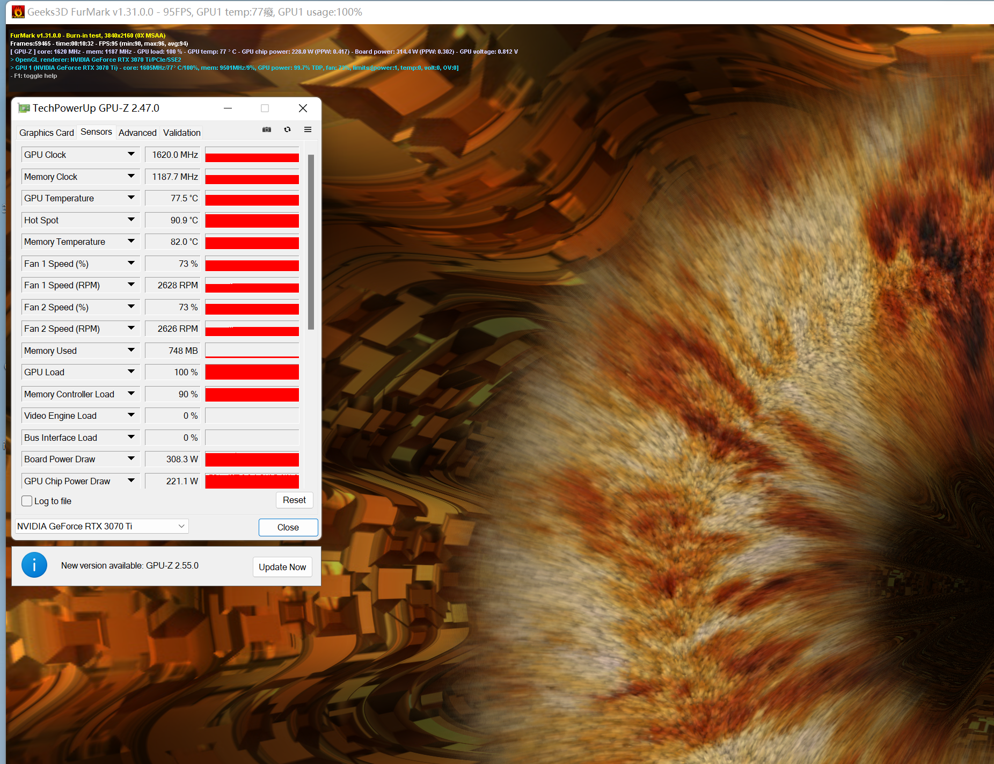Click the Update Now button

pyautogui.click(x=282, y=567)
